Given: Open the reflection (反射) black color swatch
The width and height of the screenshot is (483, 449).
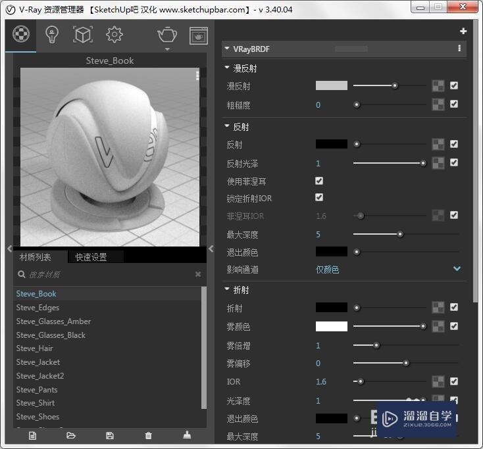Looking at the screenshot, I should tap(332, 144).
